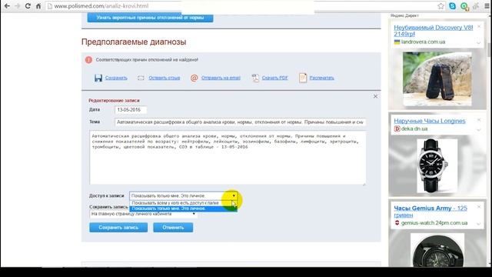Go back using browser back arrow
492x277 pixels.
7,6
